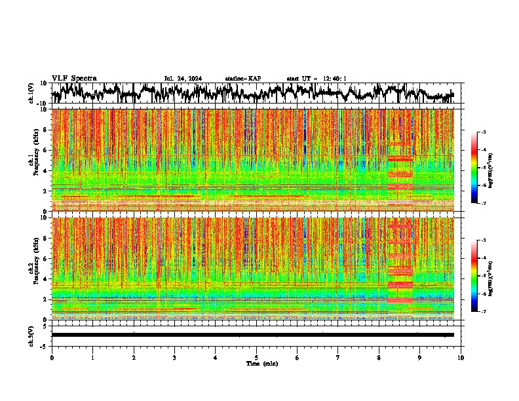Click the "Time (min)" axis label
Screen dimensions: 519x401
pyautogui.click(x=262, y=364)
